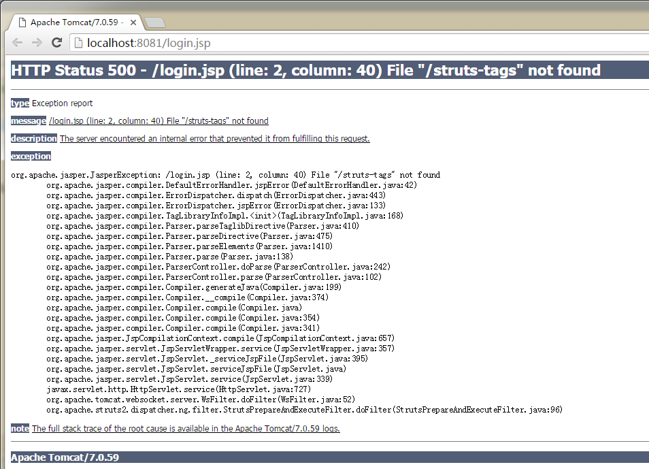The height and width of the screenshot is (469, 649).
Task: Click the JspServlet._serviceJspFile stack line
Action: click(x=207, y=359)
